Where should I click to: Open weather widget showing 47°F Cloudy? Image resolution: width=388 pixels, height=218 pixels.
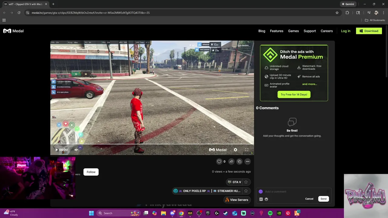11,213
